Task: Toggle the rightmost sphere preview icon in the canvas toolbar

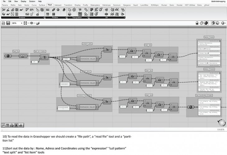Action: pos(223,23)
